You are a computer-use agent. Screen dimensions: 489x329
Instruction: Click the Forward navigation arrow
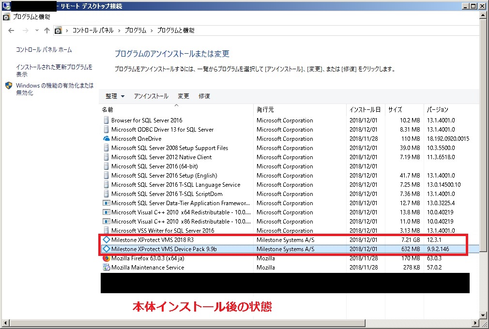point(26,30)
